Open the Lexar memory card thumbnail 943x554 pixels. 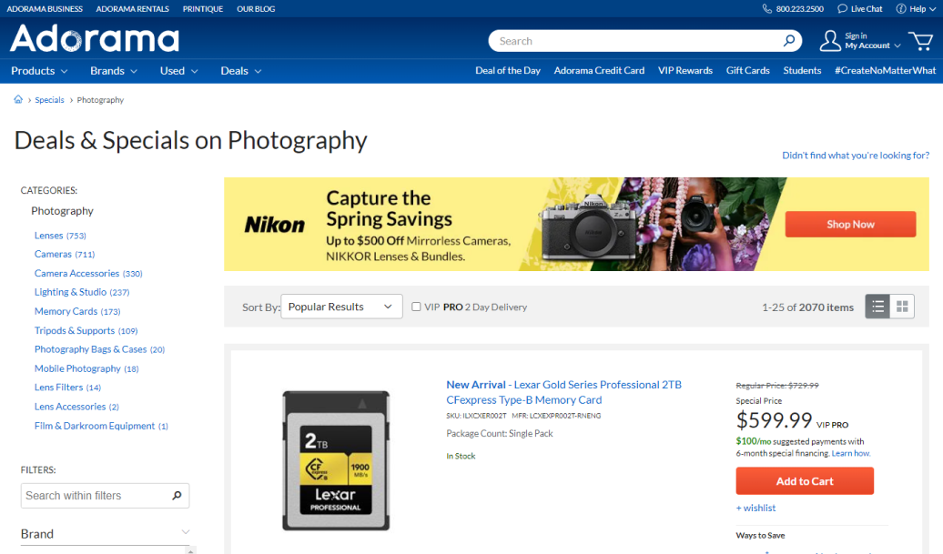(336, 460)
